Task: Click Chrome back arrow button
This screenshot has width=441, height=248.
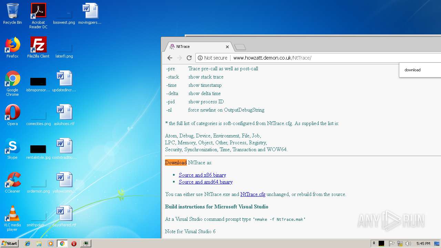Action: click(170, 58)
